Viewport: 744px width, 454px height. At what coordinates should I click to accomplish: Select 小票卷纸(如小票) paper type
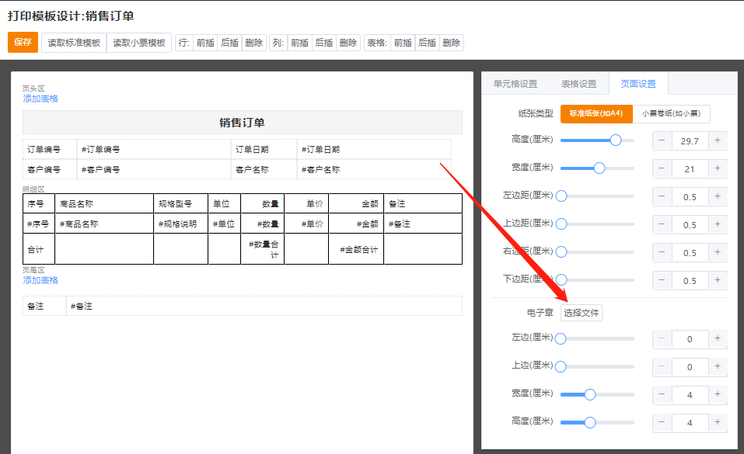click(672, 113)
